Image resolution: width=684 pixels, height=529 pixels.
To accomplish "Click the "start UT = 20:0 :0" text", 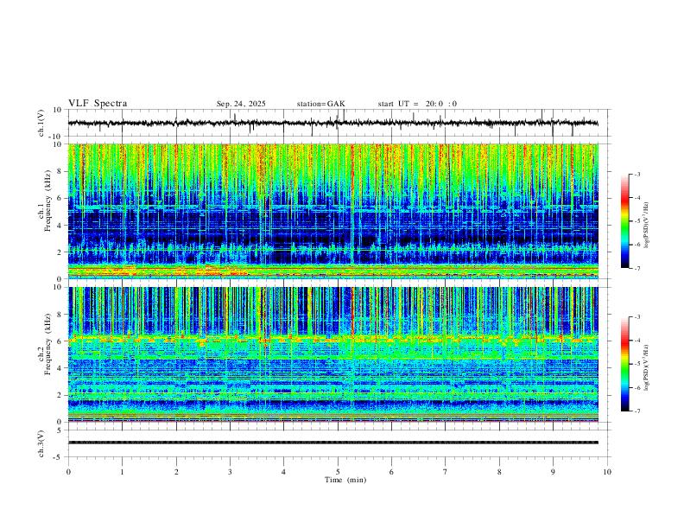I will pyautogui.click(x=417, y=104).
